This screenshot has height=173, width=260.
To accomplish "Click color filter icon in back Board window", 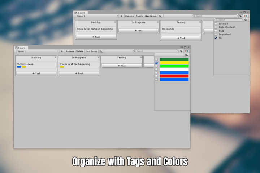I will point(246,16).
